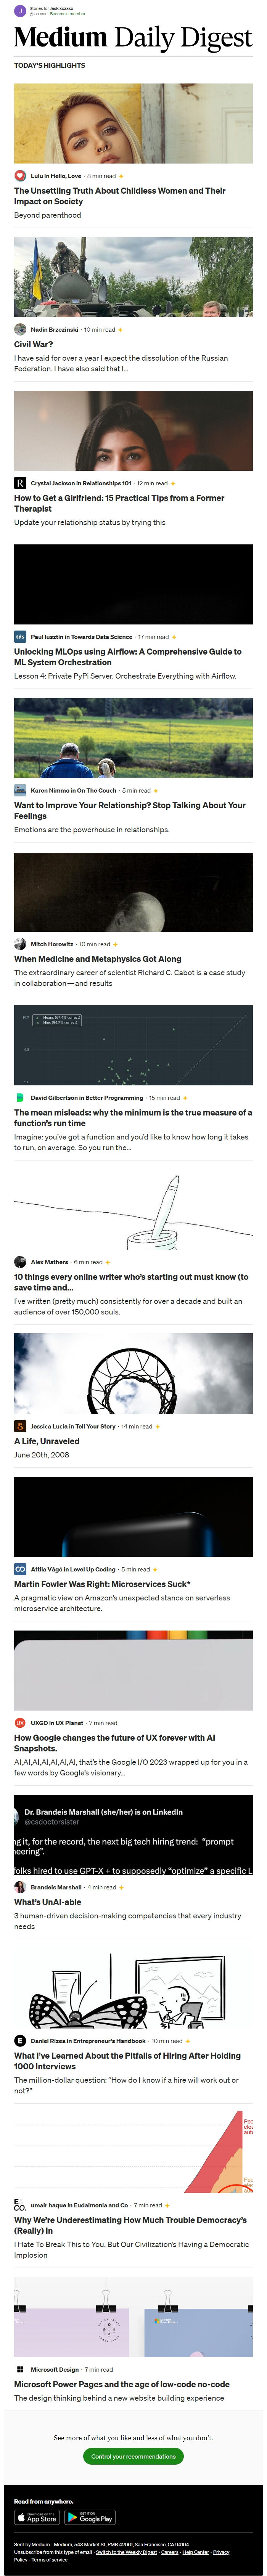Screen dimensions: 267x2576
Task: Click the Become a member link
Action: coord(68,14)
